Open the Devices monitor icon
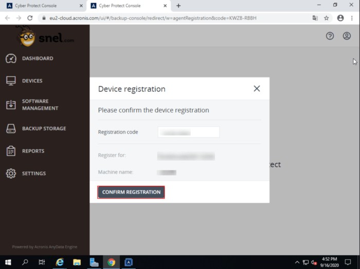The height and width of the screenshot is (269, 360). click(x=11, y=81)
